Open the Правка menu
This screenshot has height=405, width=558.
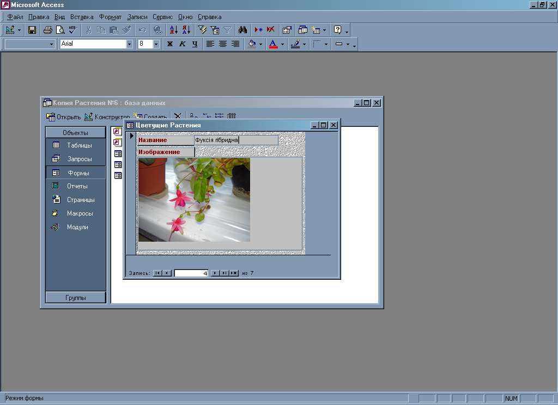click(39, 17)
